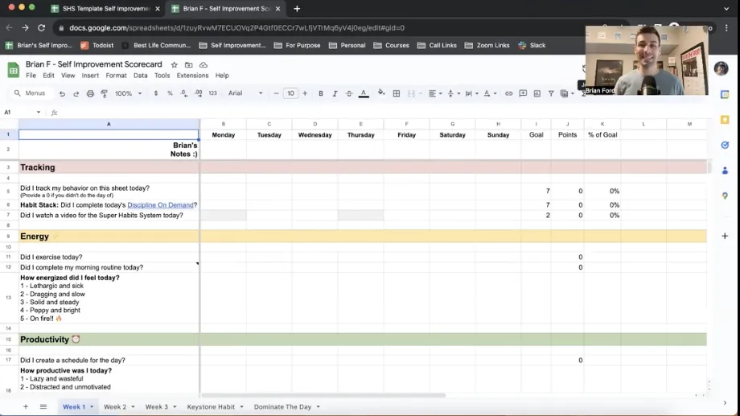Click the Courses bookmark in bookmarks bar

point(397,45)
